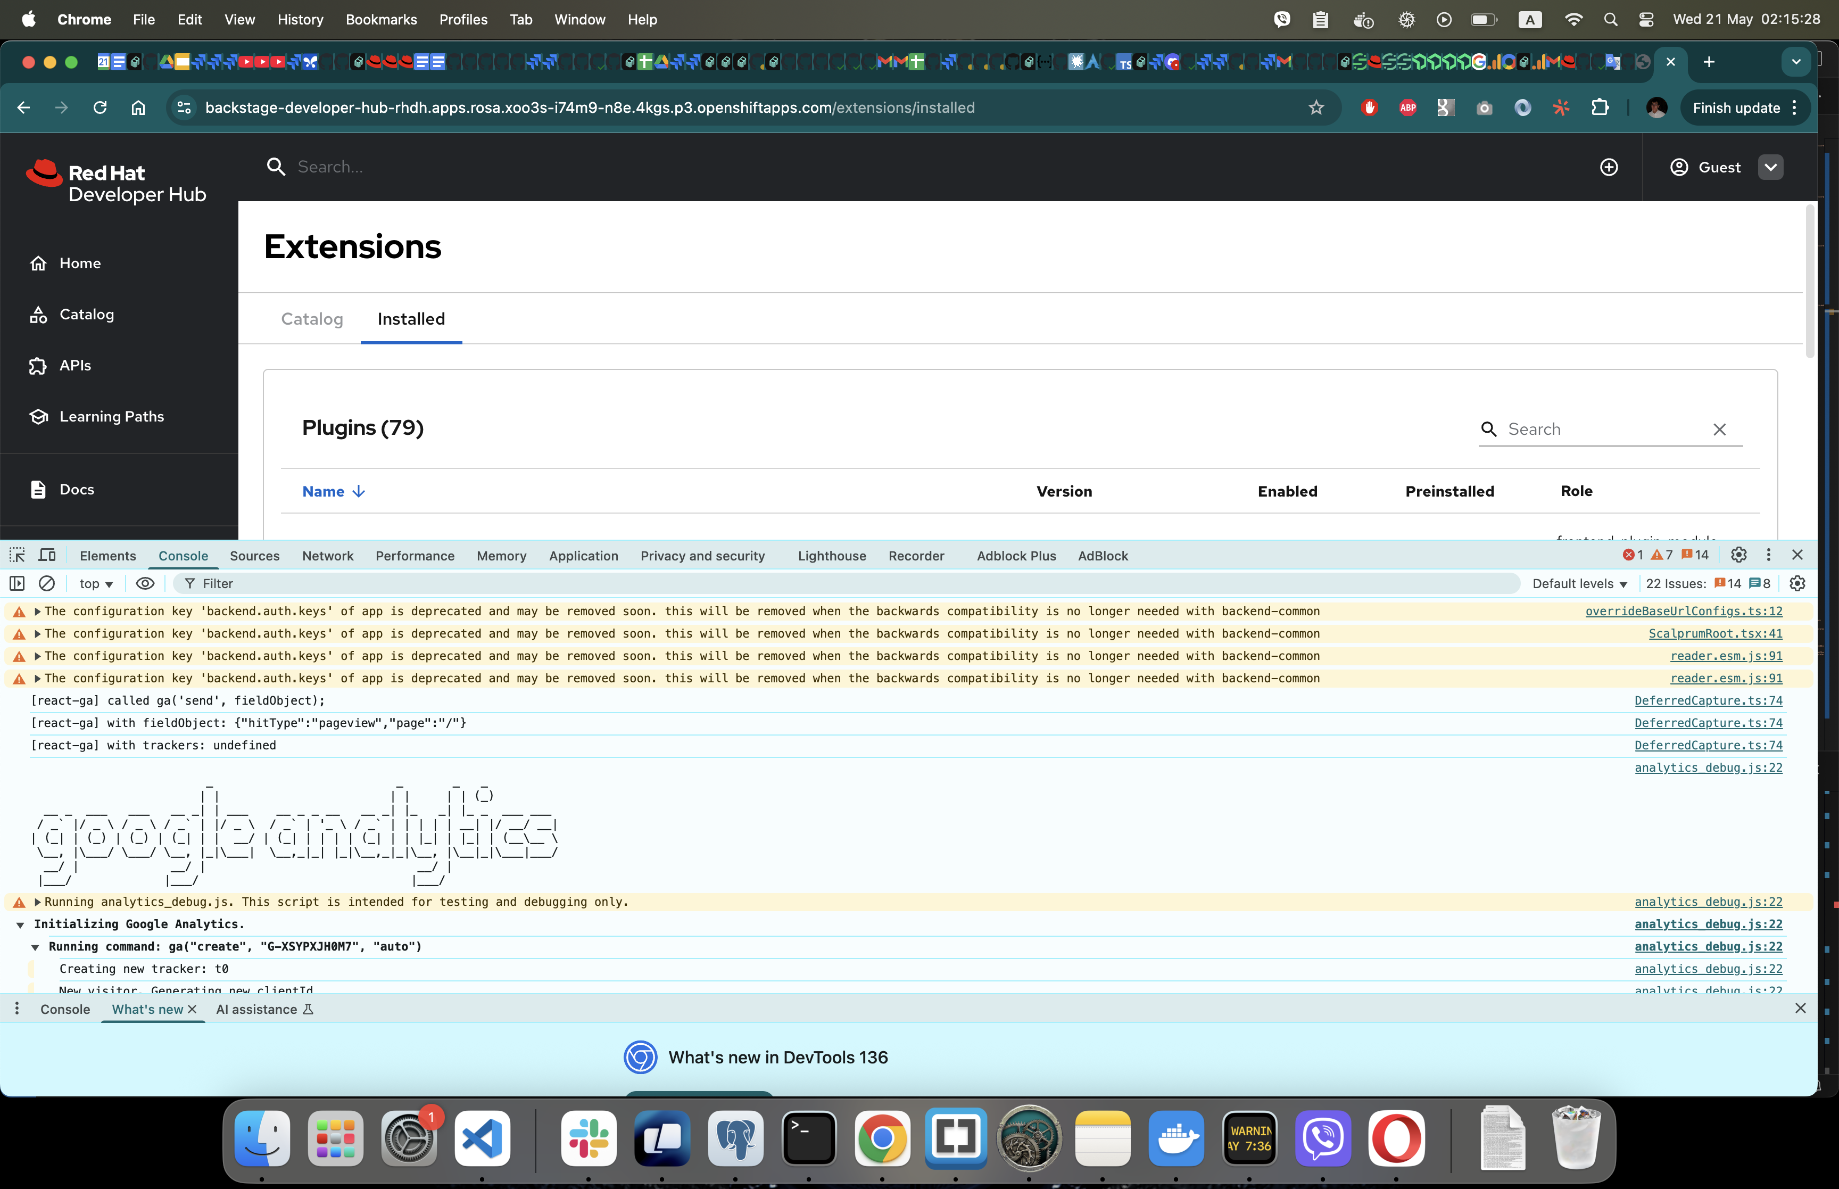Bookmark this page with the star icon
The image size is (1839, 1189).
pos(1316,108)
